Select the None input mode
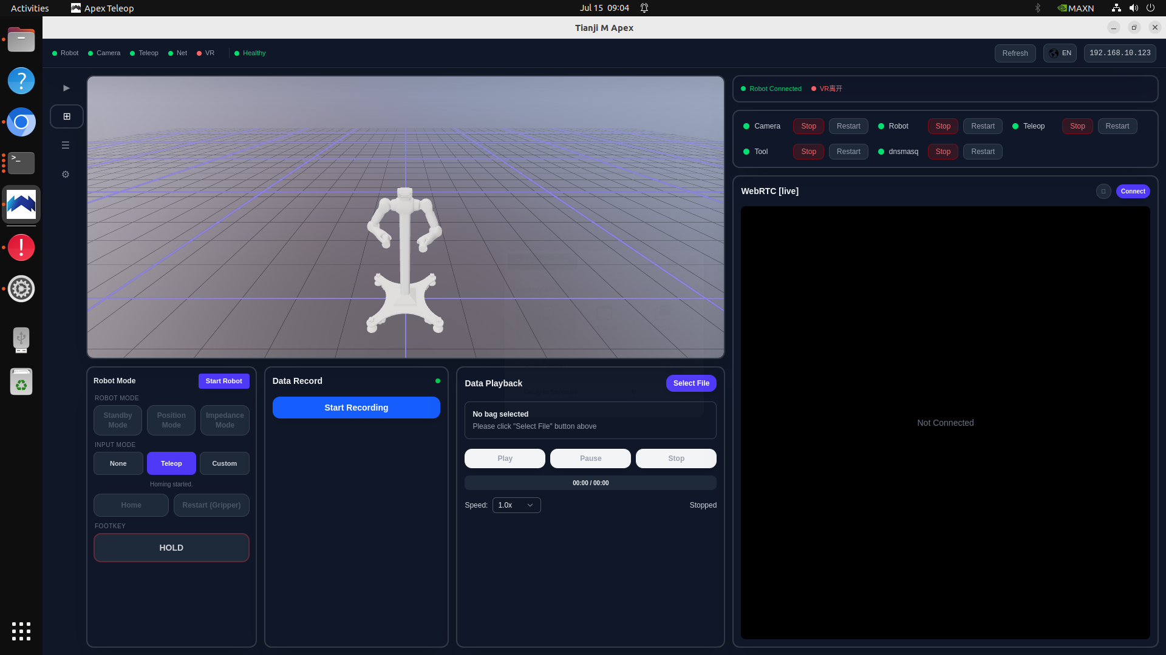1166x655 pixels. (x=118, y=463)
